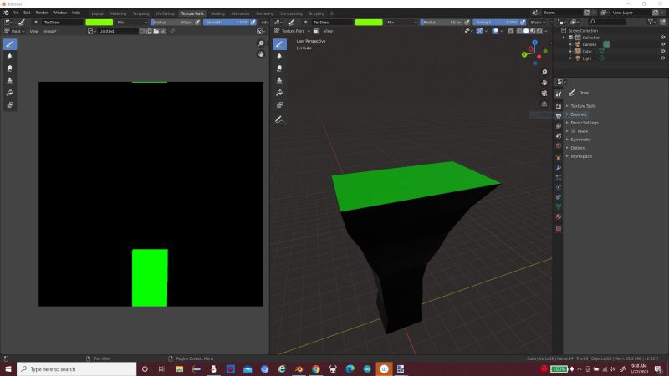Open the Active Tool properties tab
669x376 pixels.
pyautogui.click(x=558, y=94)
